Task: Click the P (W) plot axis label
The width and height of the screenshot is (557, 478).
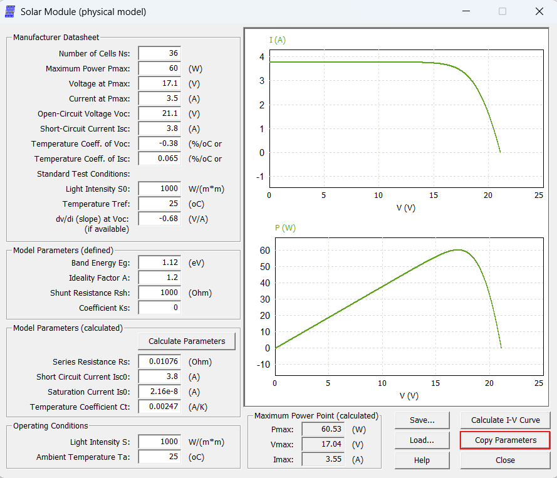Action: click(x=285, y=228)
